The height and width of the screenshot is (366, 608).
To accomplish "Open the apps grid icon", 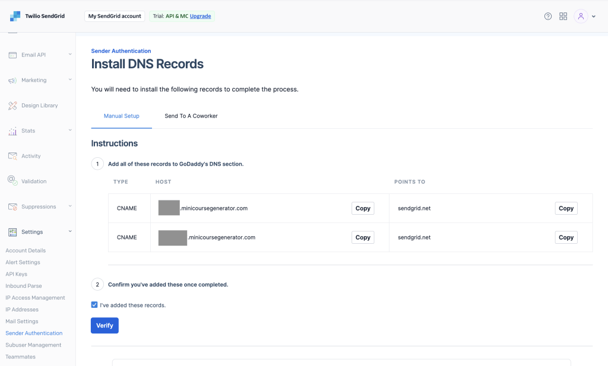I will [x=563, y=16].
